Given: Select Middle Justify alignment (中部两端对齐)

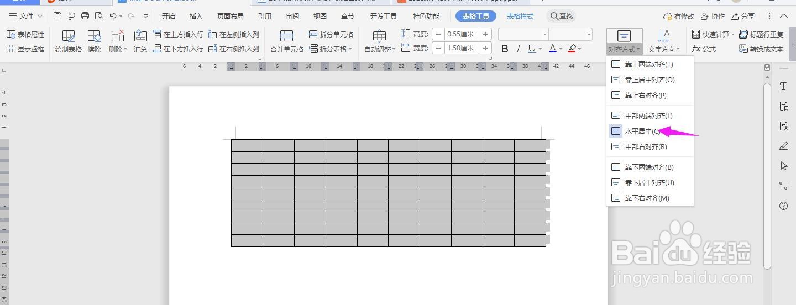Looking at the screenshot, I should pyautogui.click(x=650, y=115).
